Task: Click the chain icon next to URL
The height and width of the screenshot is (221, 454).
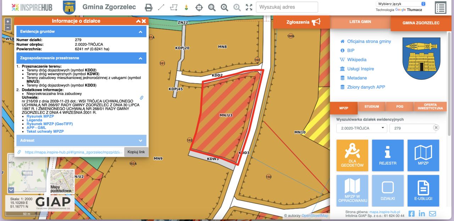Action: (19, 152)
